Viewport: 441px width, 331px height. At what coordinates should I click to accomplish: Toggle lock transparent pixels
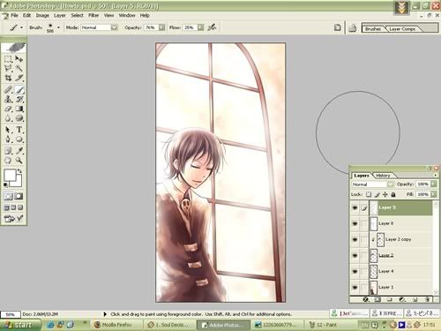[x=369, y=194]
